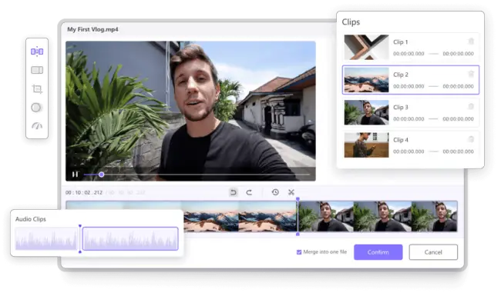Toggle the Merge into one file checkbox
This screenshot has height=306, width=501.
pyautogui.click(x=299, y=252)
